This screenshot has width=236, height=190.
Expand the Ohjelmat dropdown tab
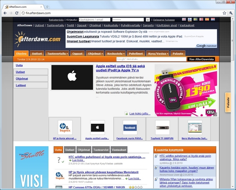[95, 54]
